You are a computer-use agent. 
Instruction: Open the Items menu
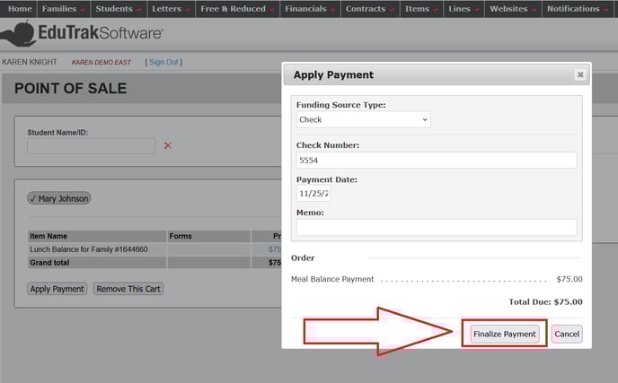[x=420, y=9]
